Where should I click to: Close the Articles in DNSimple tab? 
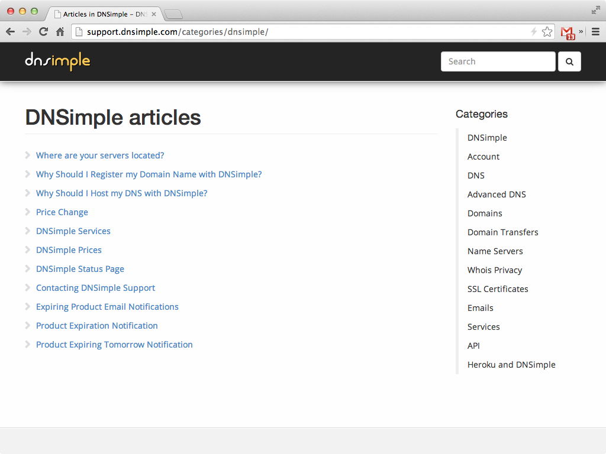(x=154, y=14)
